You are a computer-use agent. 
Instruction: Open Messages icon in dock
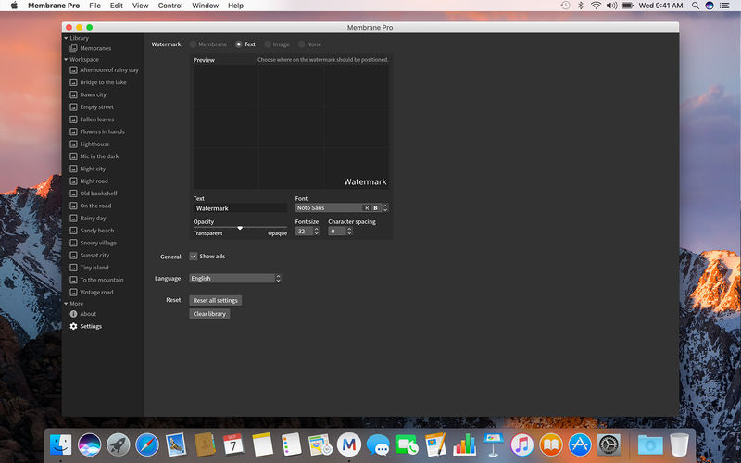tap(378, 444)
